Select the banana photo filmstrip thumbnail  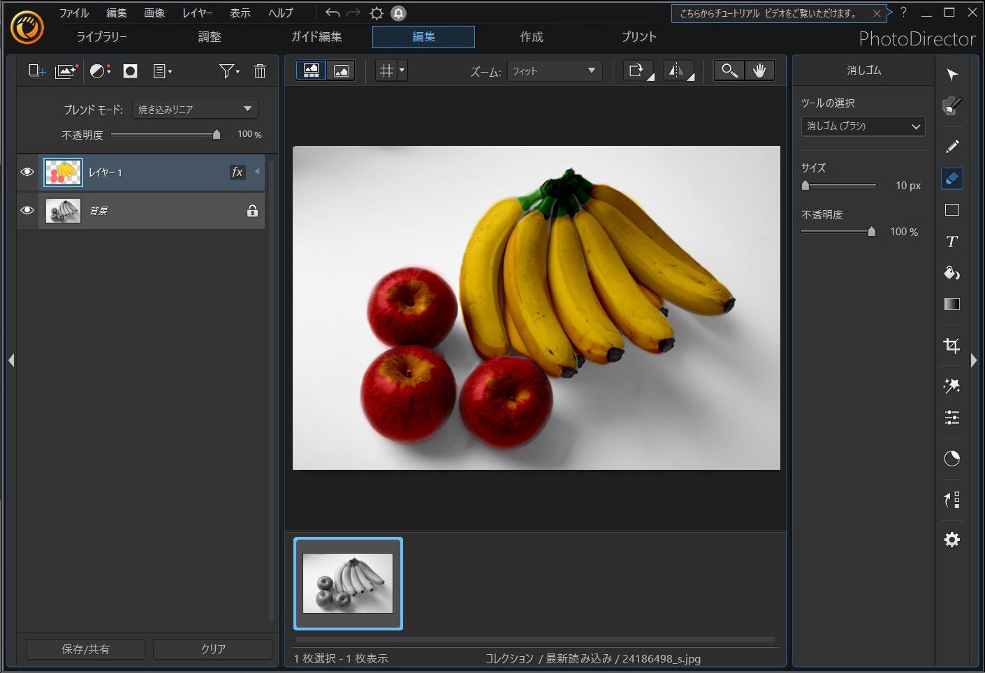point(348,584)
